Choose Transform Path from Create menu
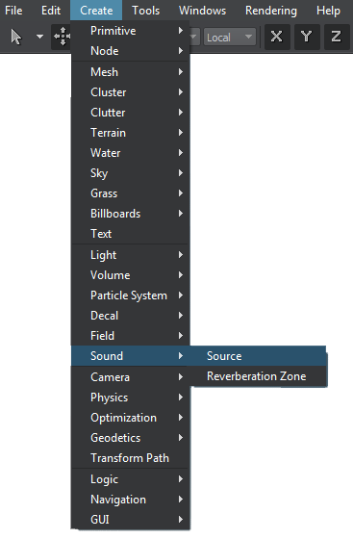Screen dimensions: 353x539 [131, 458]
